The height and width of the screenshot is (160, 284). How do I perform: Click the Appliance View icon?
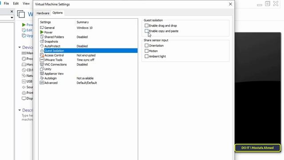(42, 73)
